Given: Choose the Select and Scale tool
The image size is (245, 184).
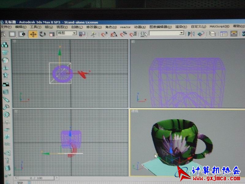Looking at the screenshot, I should pyautogui.click(x=51, y=34).
